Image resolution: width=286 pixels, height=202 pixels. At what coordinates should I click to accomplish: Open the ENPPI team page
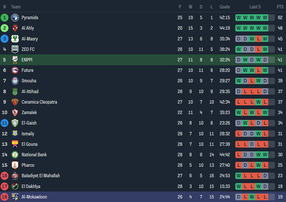point(27,60)
